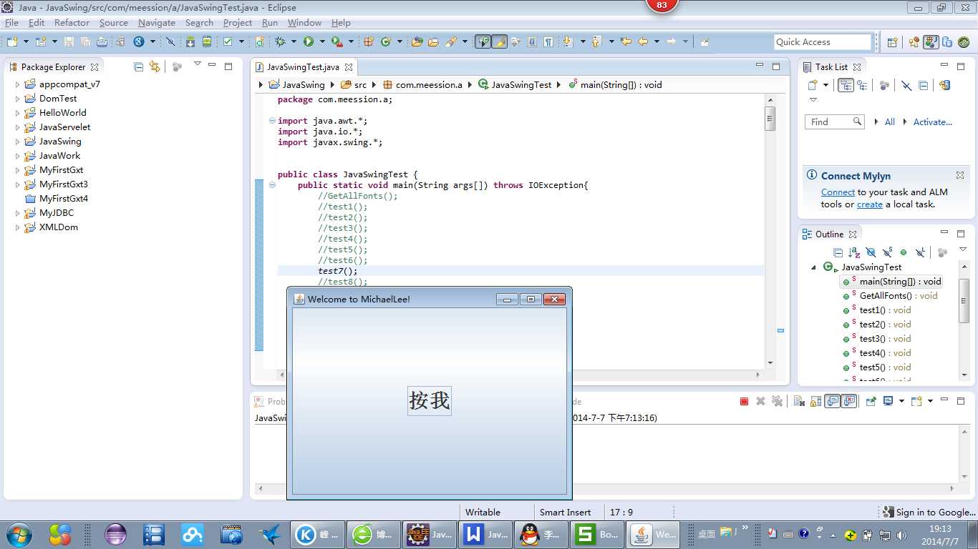
Task: Click the Debug bug icon in toolbar
Action: [280, 42]
